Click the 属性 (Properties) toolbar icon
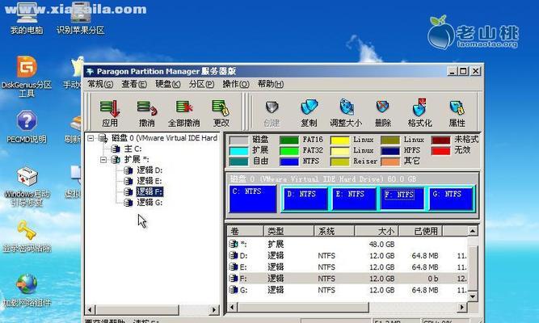The width and height of the screenshot is (539, 323). 457,113
